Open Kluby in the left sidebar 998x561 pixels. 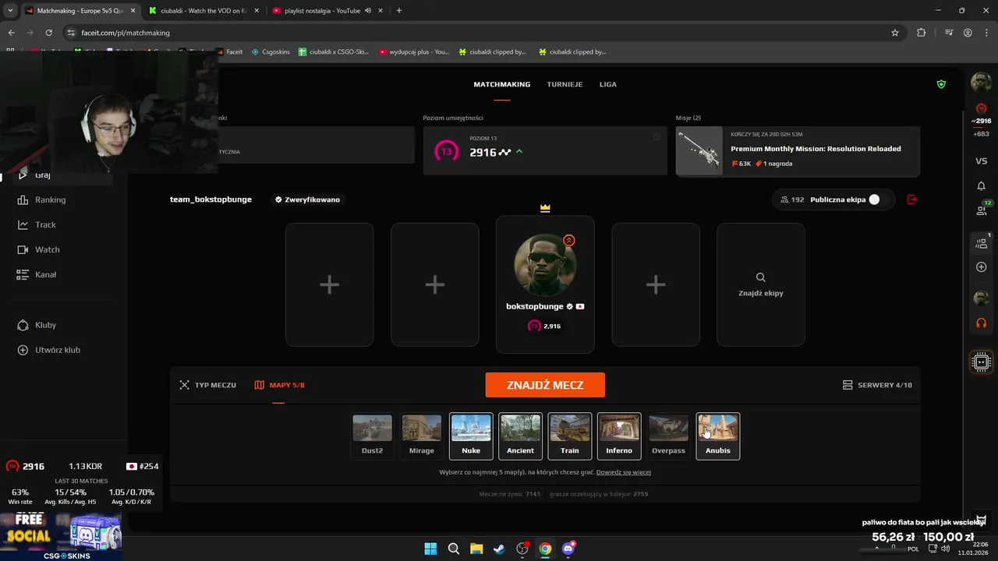[x=45, y=325]
